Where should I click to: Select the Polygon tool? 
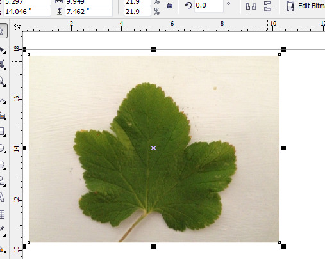pyautogui.click(x=2, y=165)
